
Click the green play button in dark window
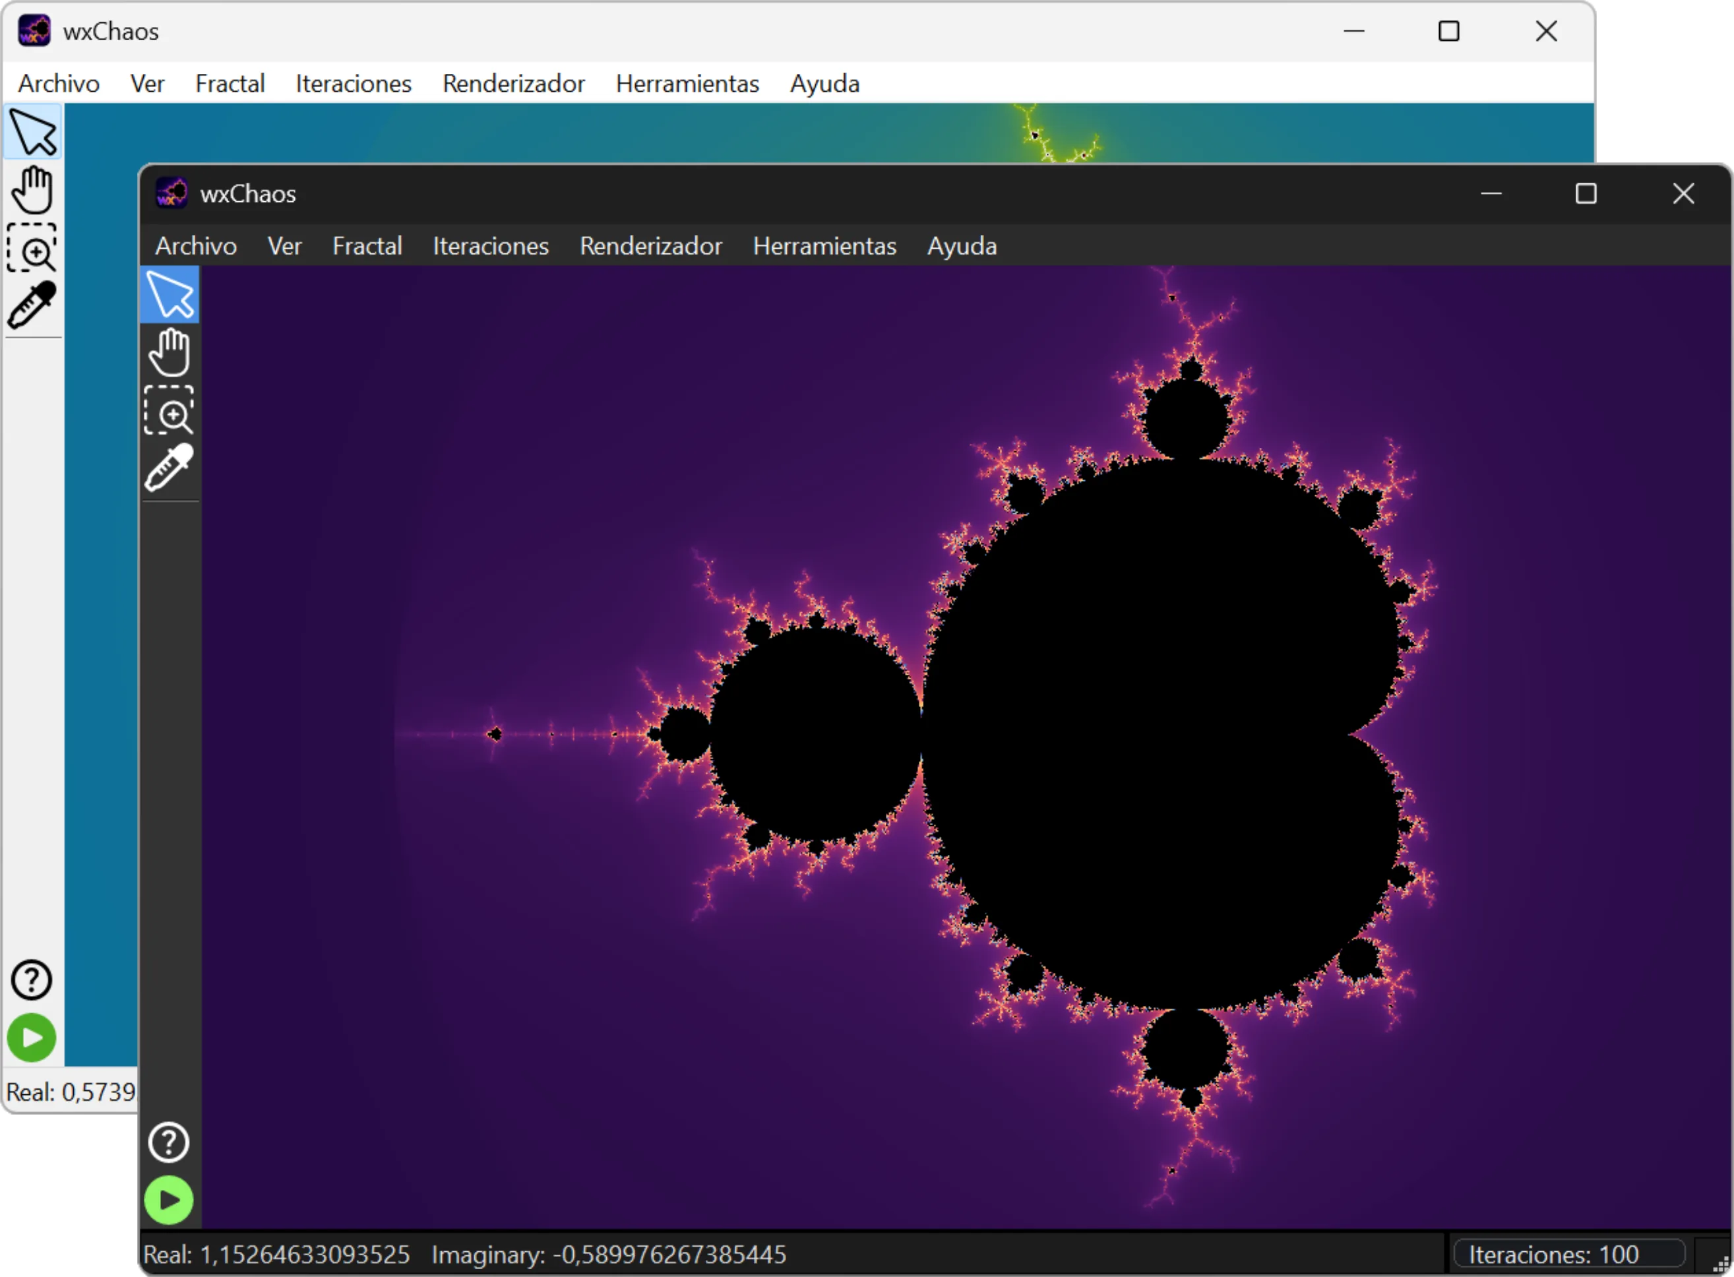pos(168,1200)
